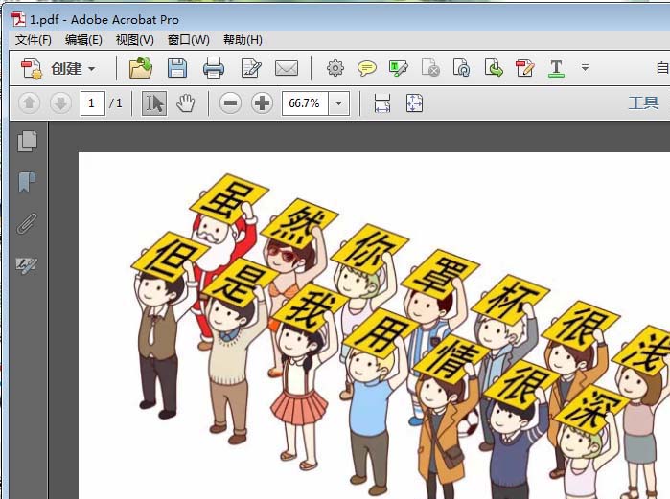Image resolution: width=670 pixels, height=499 pixels.
Task: Expand the zoom percentage dropdown
Action: click(338, 103)
